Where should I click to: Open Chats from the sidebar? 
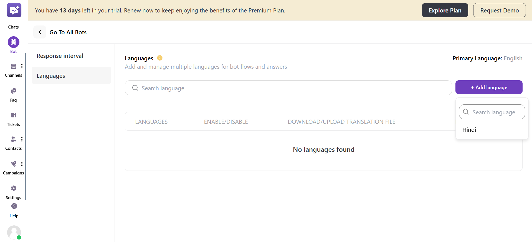point(14,27)
